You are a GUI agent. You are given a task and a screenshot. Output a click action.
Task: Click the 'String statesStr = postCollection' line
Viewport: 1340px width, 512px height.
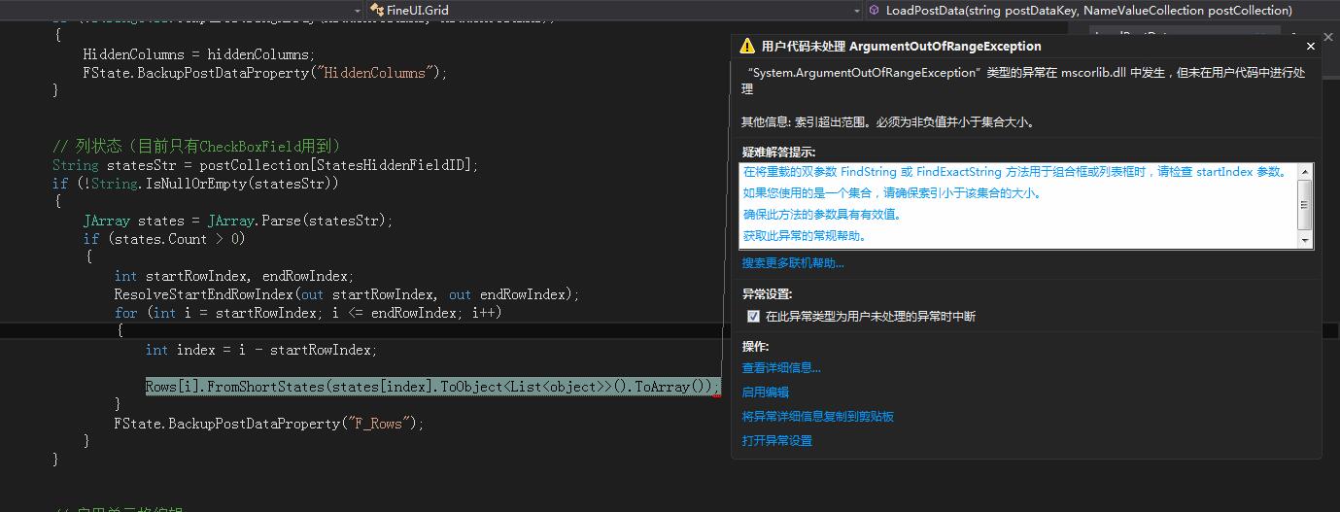coord(266,165)
